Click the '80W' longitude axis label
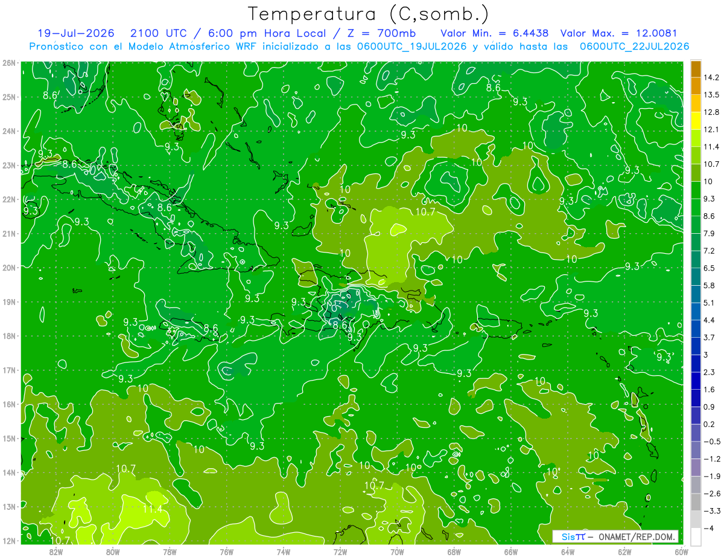The height and width of the screenshot is (560, 724). (x=113, y=552)
